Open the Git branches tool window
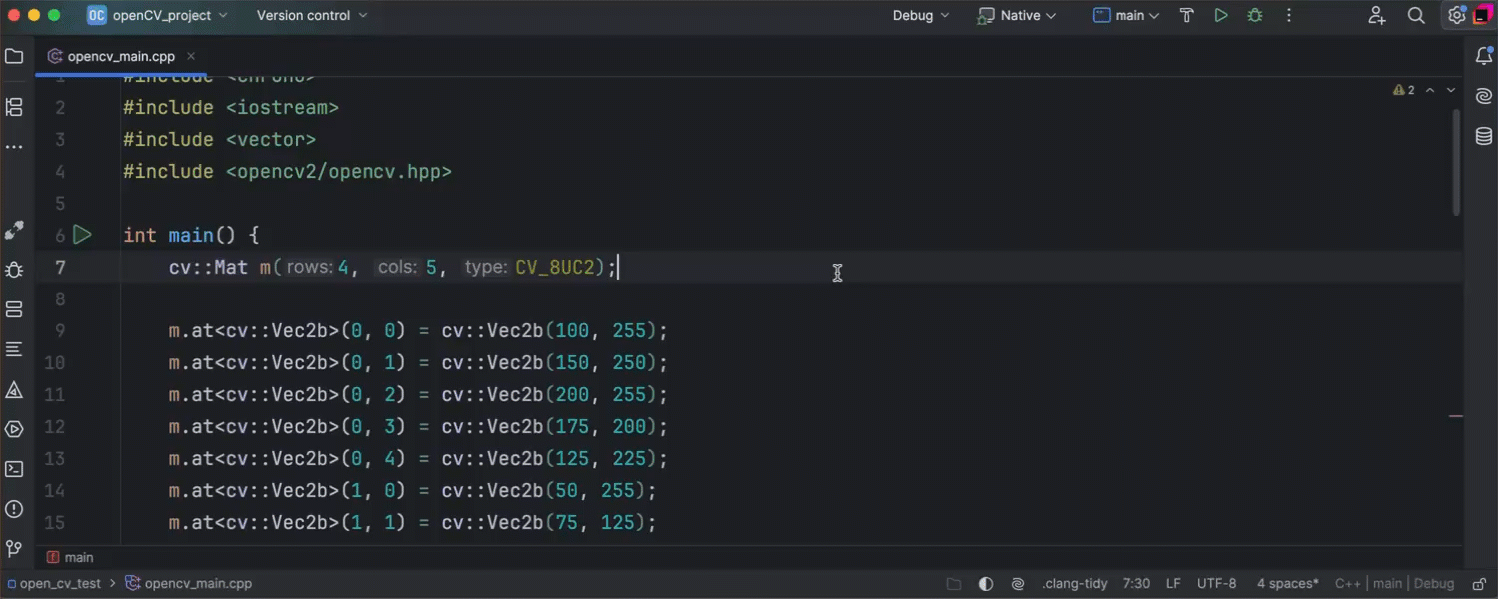1498x599 pixels. (14, 549)
